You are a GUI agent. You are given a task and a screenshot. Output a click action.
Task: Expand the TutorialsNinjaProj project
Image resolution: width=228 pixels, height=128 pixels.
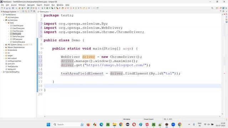[x=1, y=72]
